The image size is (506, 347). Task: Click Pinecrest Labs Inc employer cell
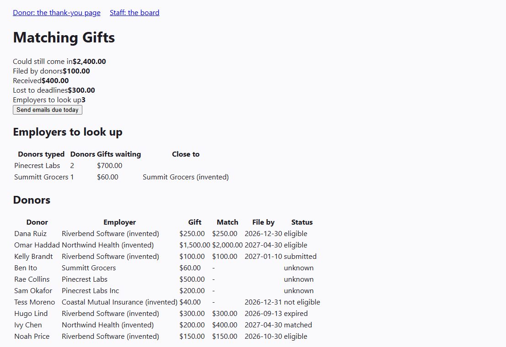point(91,291)
